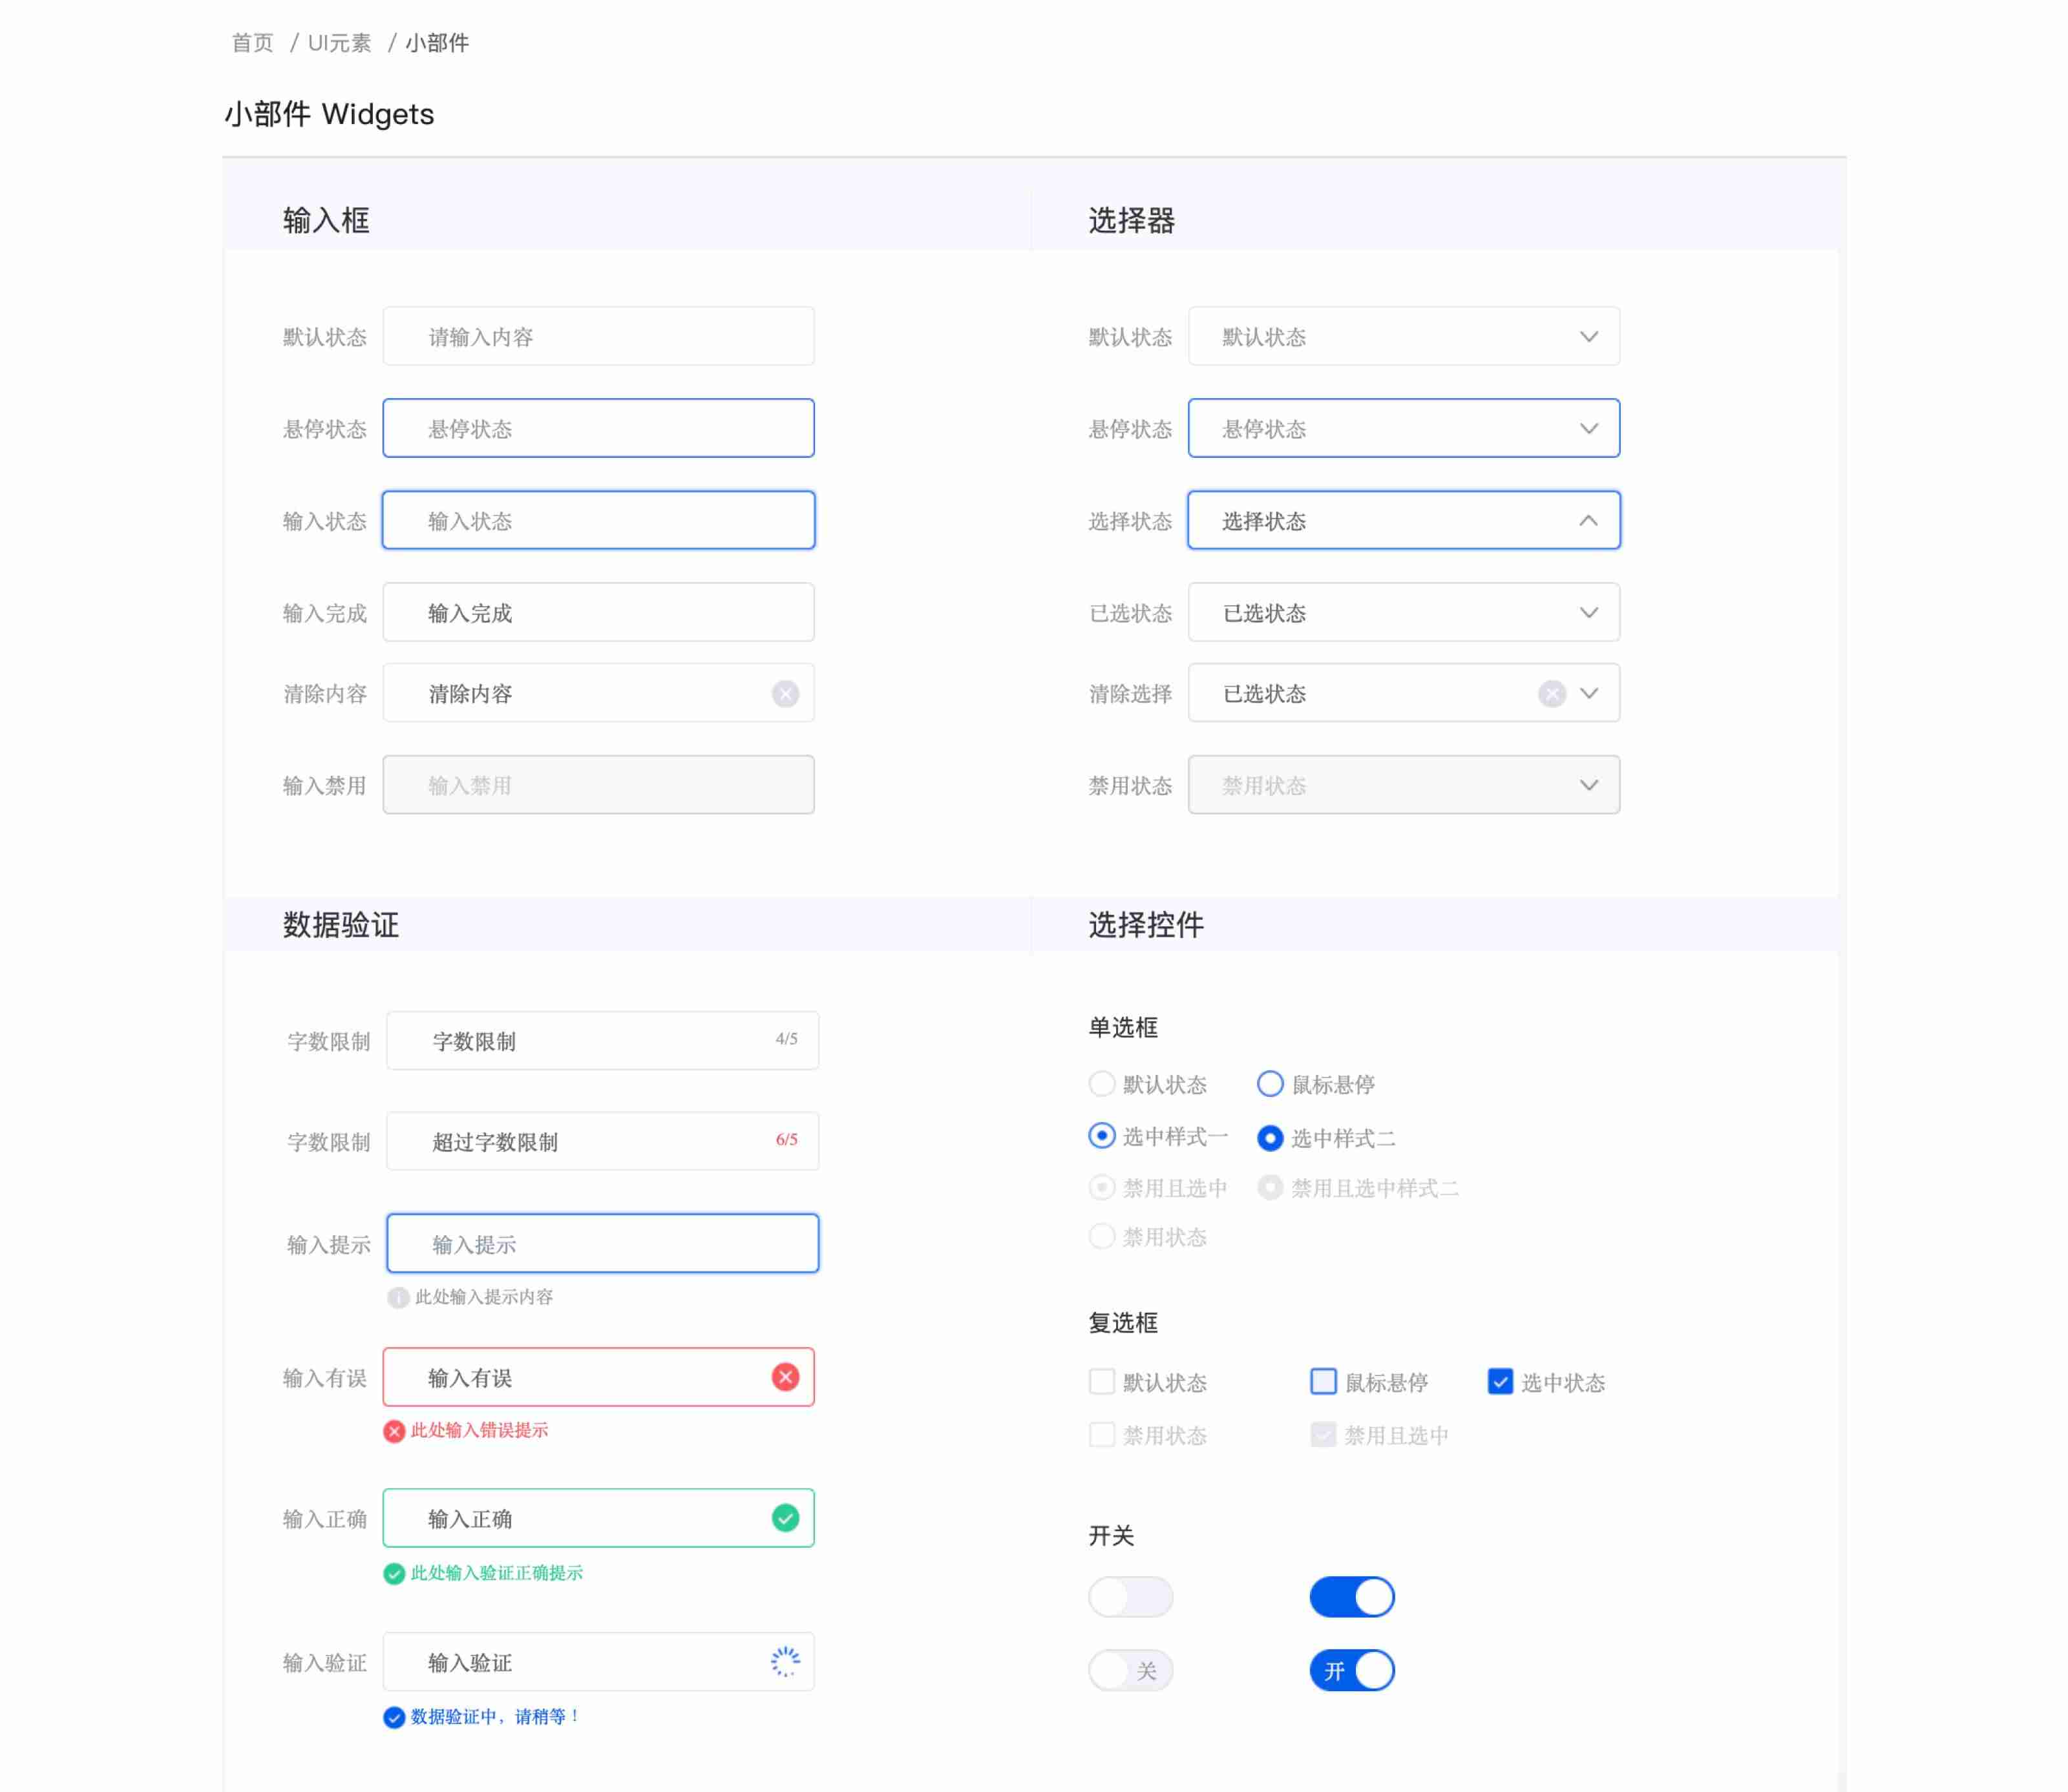Toggle the 关 switch on
2068x1792 pixels.
(x=1130, y=1670)
